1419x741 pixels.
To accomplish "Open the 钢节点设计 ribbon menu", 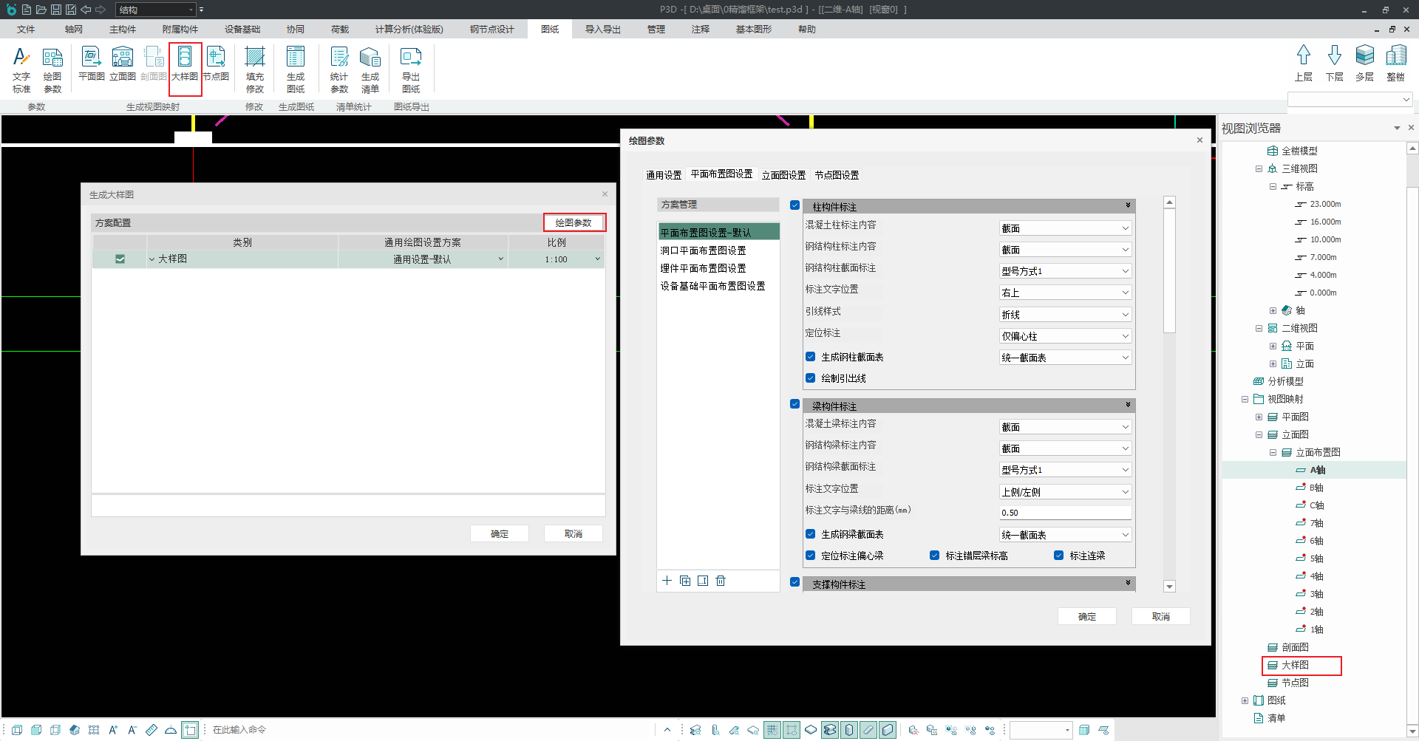I will 491,30.
